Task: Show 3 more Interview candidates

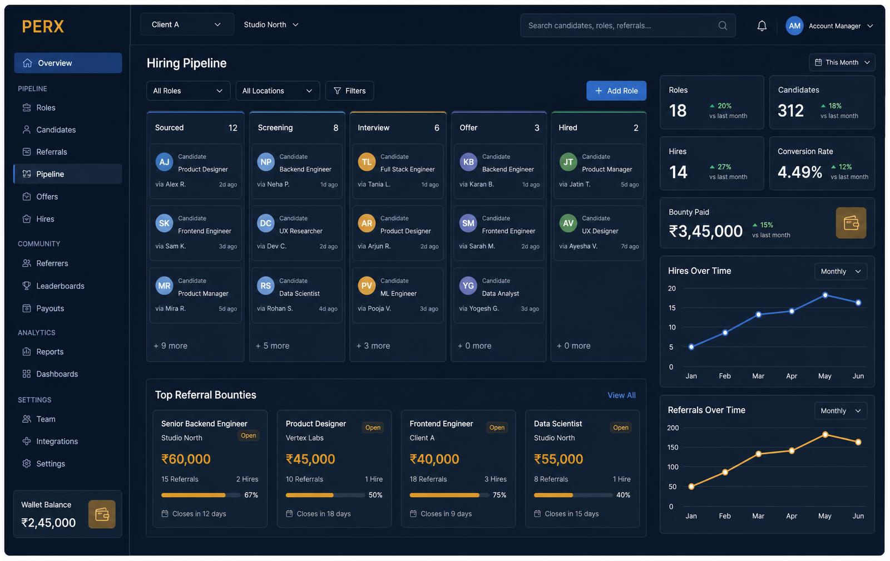Action: coord(373,346)
